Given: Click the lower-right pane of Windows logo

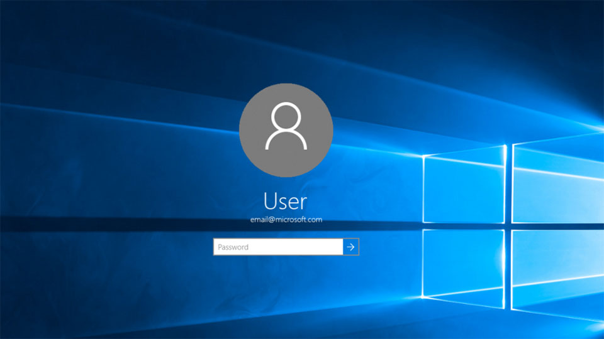Looking at the screenshot, I should [x=558, y=274].
